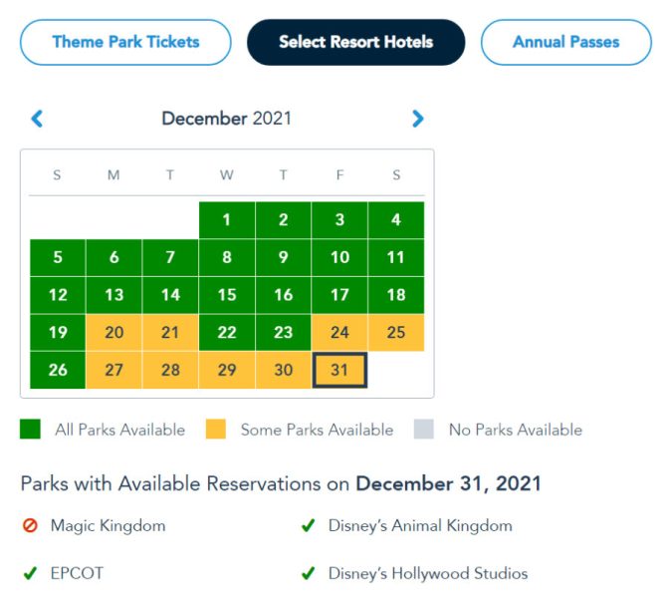Select December 1 on the calendar
Image resolution: width=669 pixels, height=598 pixels.
227,220
